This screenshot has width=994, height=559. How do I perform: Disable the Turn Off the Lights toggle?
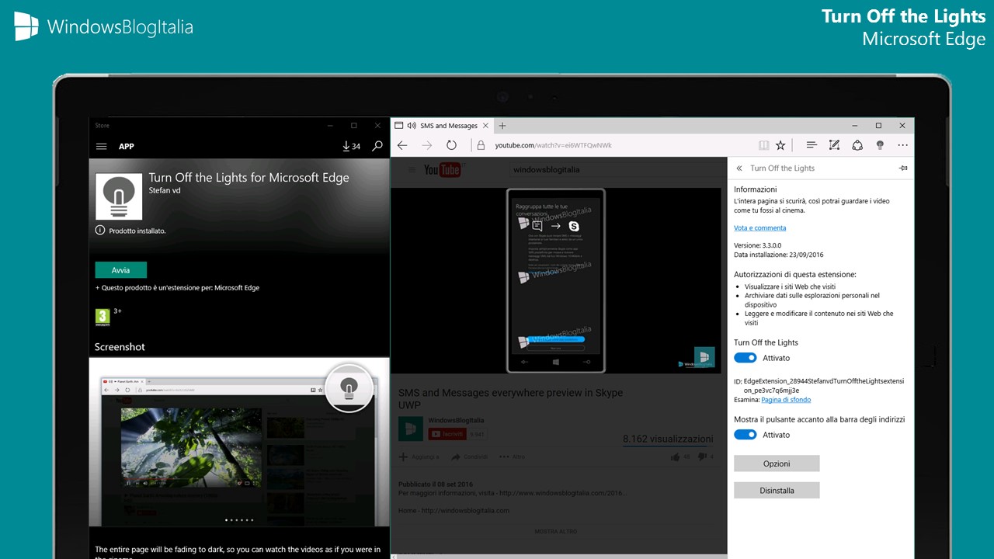coord(745,358)
